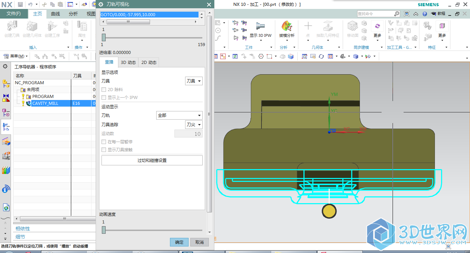Expand the Show 3D IPW dropdown arrow

260,40
